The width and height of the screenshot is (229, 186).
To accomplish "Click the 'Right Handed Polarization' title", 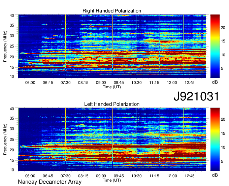I will [112, 11].
